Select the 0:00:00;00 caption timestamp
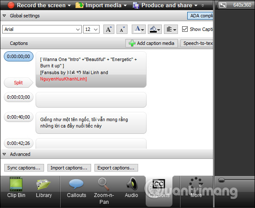255x208 pixels. (x=19, y=56)
